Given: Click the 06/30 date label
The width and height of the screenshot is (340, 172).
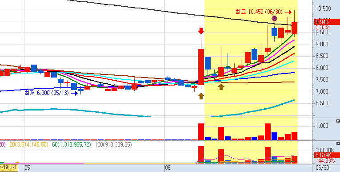Looking at the screenshot, I should [x=322, y=168].
